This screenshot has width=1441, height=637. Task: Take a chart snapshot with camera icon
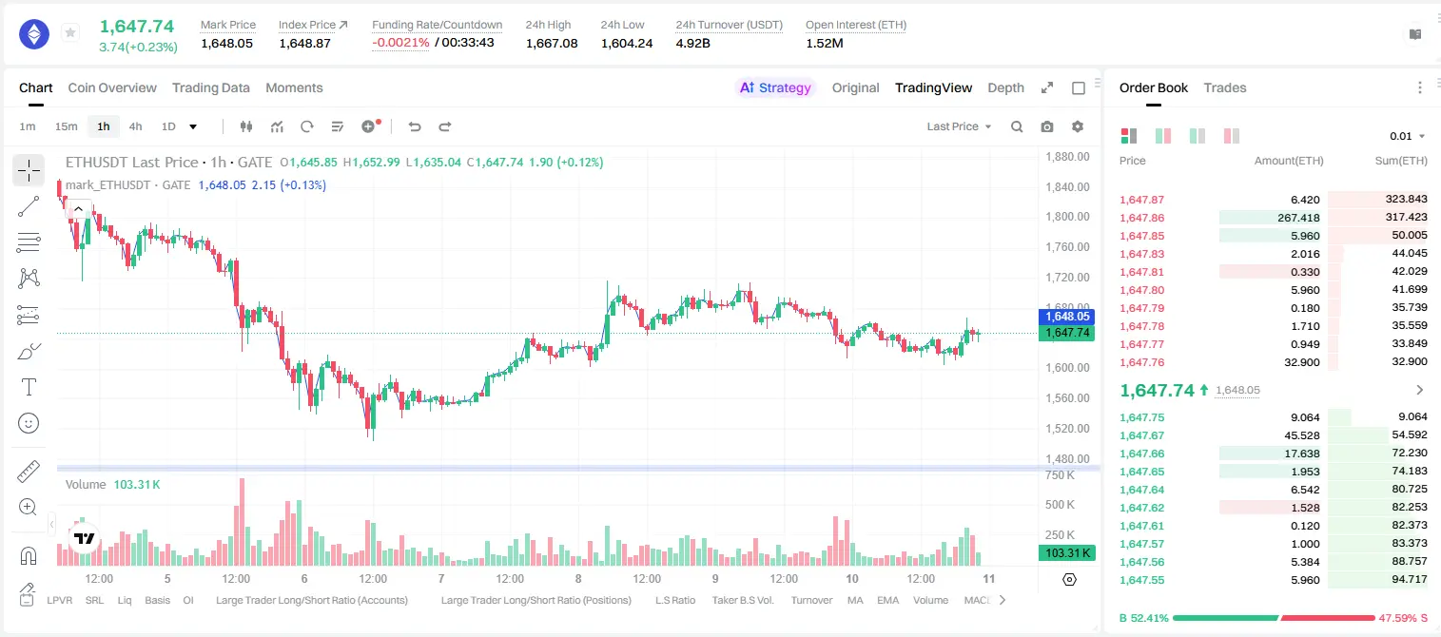point(1047,126)
